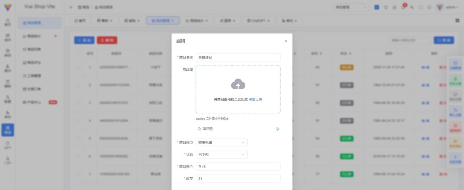Click the green success check icon

tap(277, 129)
